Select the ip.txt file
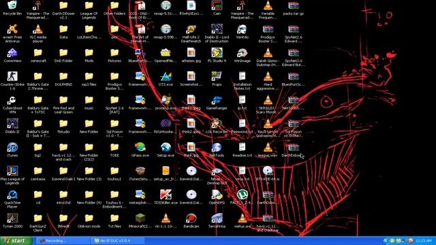436x245 pixels. tap(243, 100)
